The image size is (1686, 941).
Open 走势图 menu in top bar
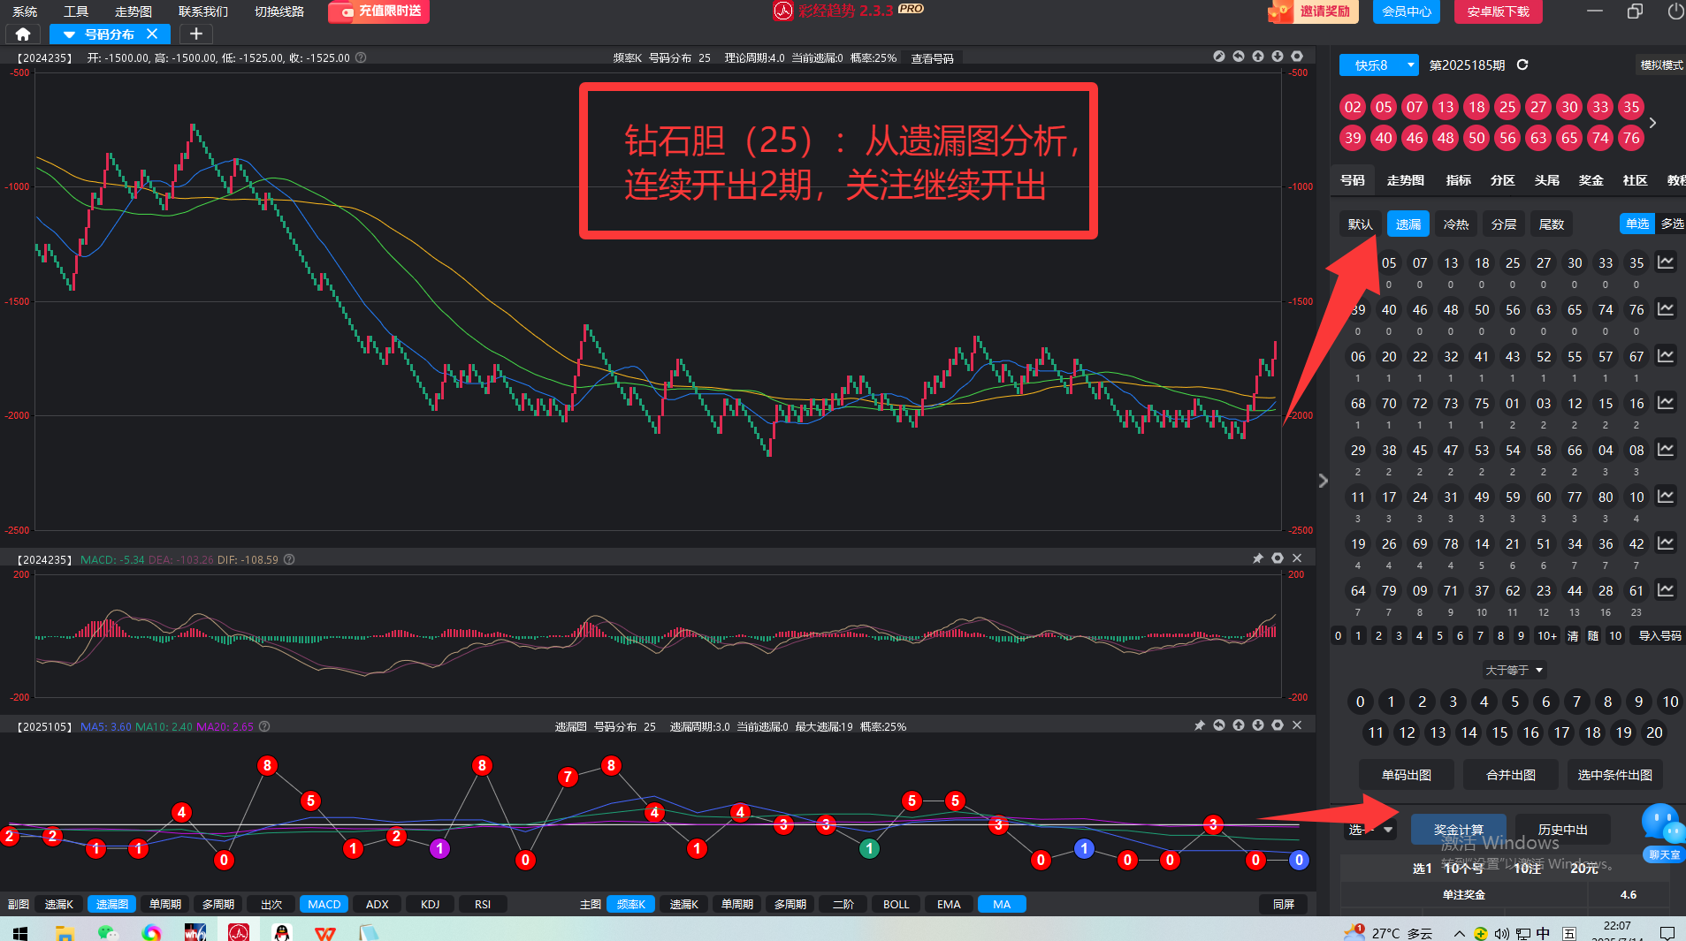tap(134, 11)
